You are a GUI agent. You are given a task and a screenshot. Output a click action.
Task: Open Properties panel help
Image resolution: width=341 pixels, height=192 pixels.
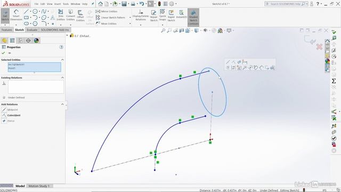(61, 47)
